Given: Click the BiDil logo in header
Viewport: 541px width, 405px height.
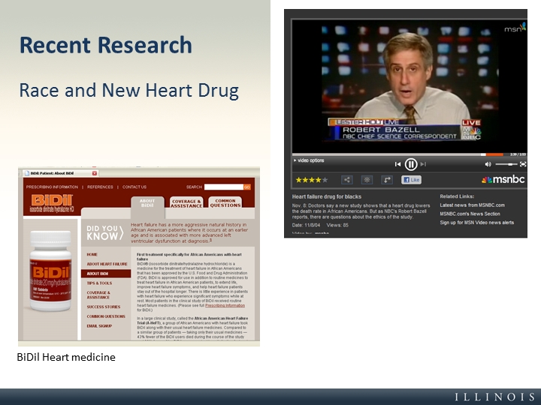Looking at the screenshot, I should click(x=52, y=203).
